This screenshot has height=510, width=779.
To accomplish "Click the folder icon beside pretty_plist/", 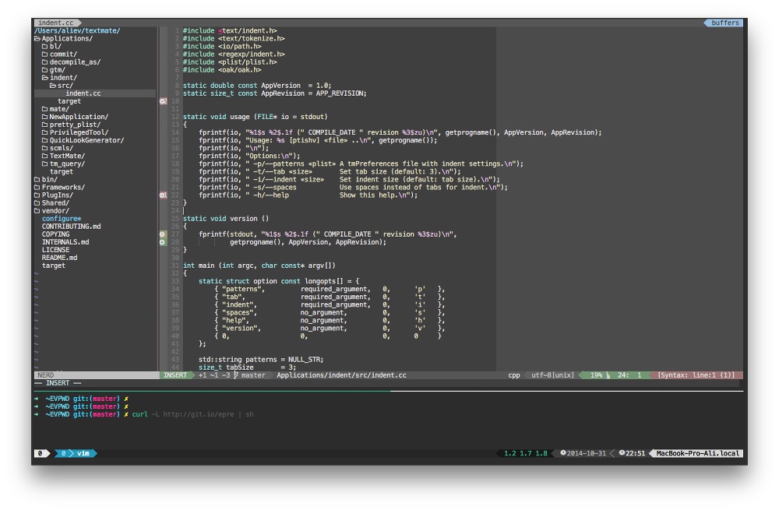I will pyautogui.click(x=44, y=125).
